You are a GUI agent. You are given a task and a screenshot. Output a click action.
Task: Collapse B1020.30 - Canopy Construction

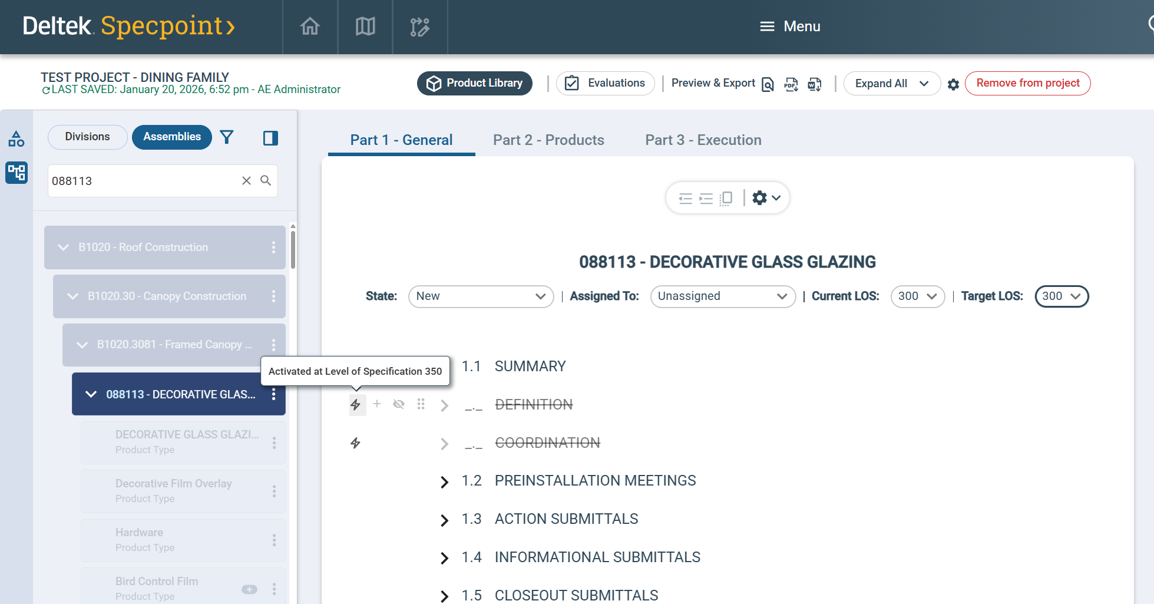pyautogui.click(x=72, y=296)
